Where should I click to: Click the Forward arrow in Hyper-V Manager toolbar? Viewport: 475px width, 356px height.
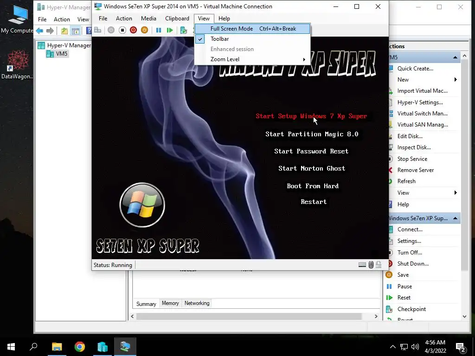[x=50, y=31]
